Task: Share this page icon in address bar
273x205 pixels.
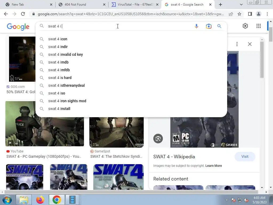Action: (x=231, y=14)
